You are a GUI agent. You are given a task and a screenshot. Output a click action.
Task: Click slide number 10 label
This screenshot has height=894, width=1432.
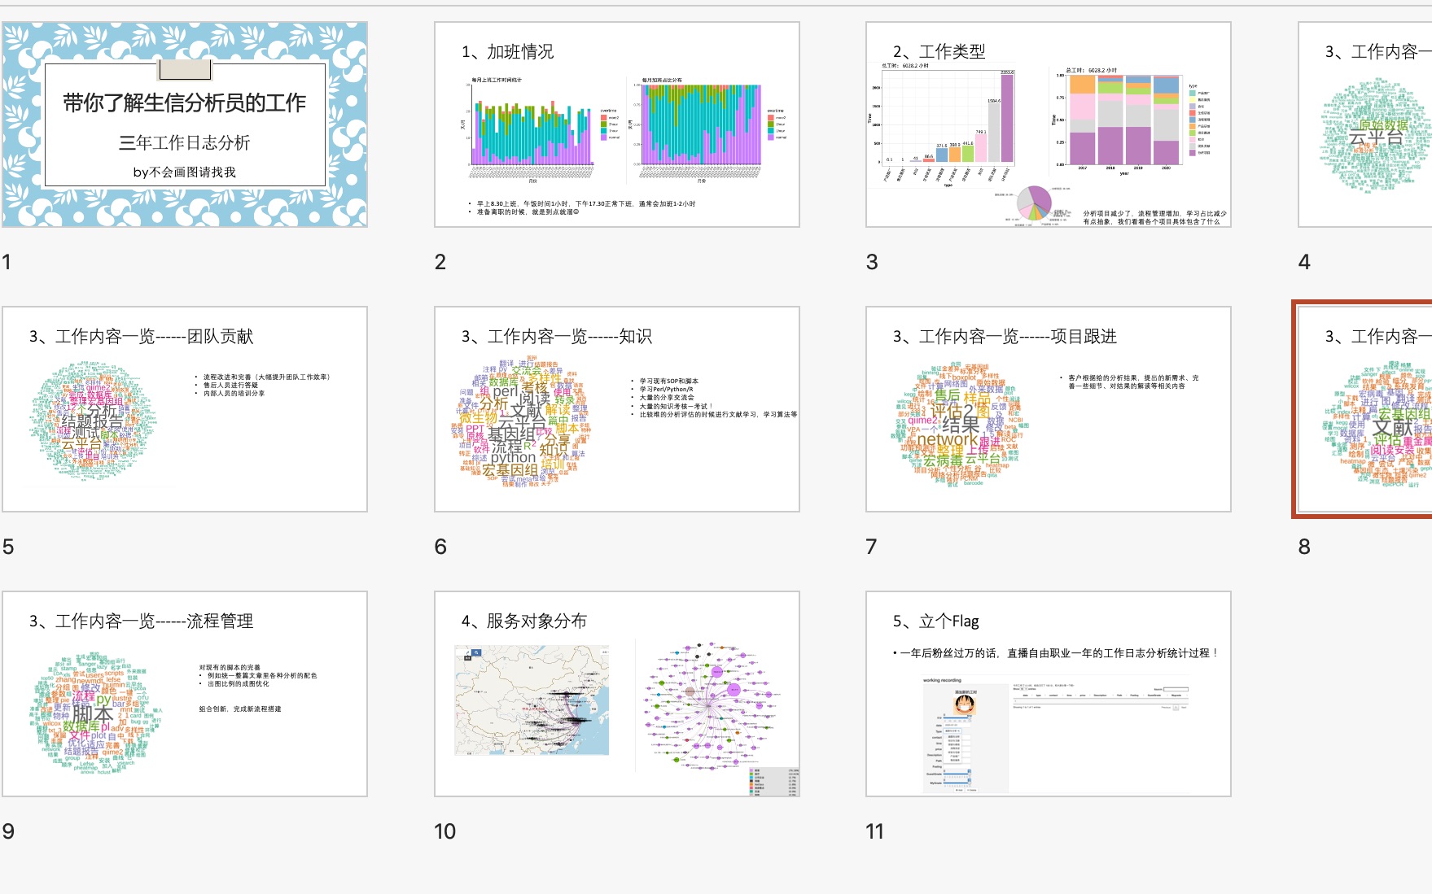[x=444, y=831]
